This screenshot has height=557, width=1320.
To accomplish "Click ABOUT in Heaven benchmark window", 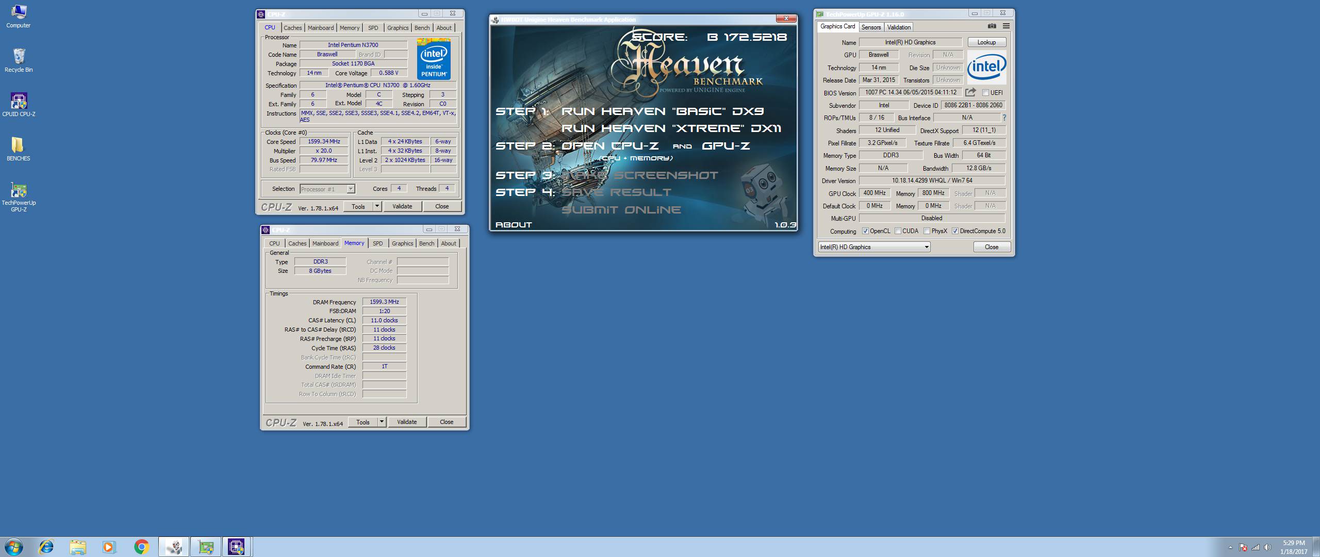I will (x=514, y=225).
